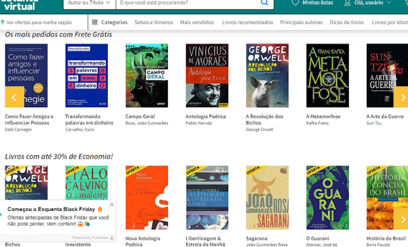Click author name Dale Carnegie

pos(18,129)
